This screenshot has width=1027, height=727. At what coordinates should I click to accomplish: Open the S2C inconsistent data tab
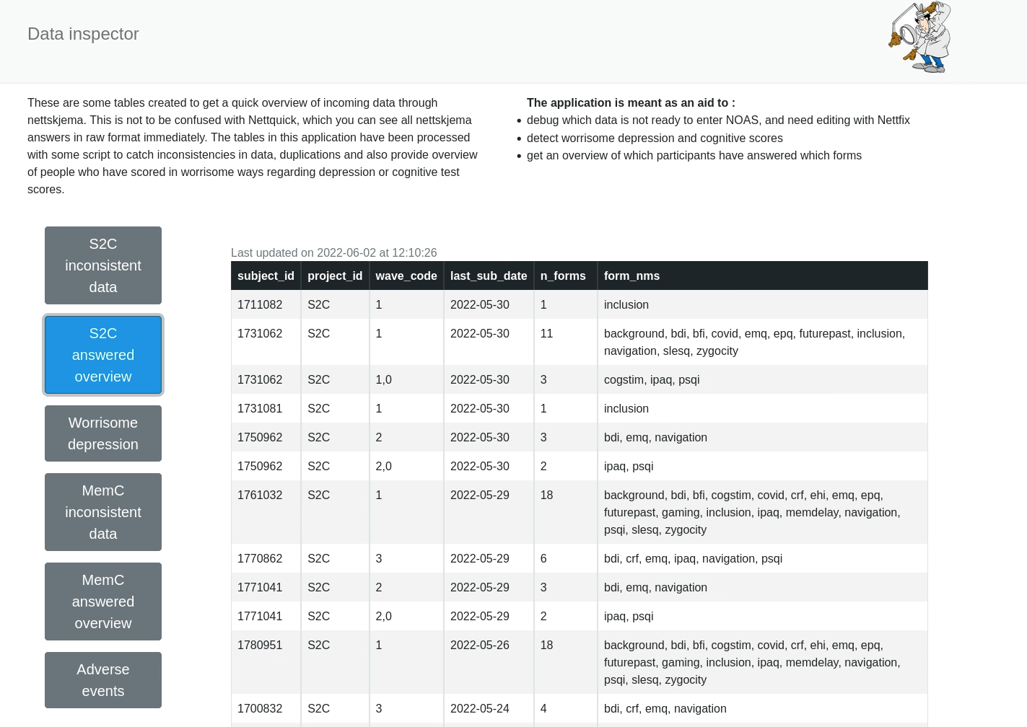pos(103,265)
